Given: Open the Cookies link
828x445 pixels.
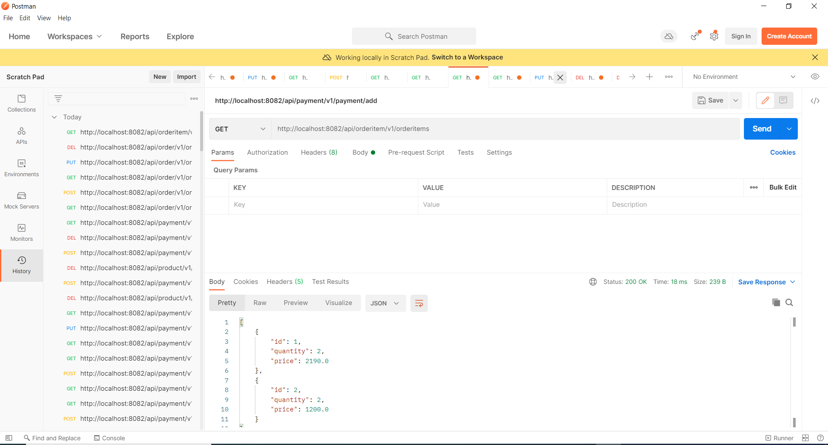Looking at the screenshot, I should (783, 152).
